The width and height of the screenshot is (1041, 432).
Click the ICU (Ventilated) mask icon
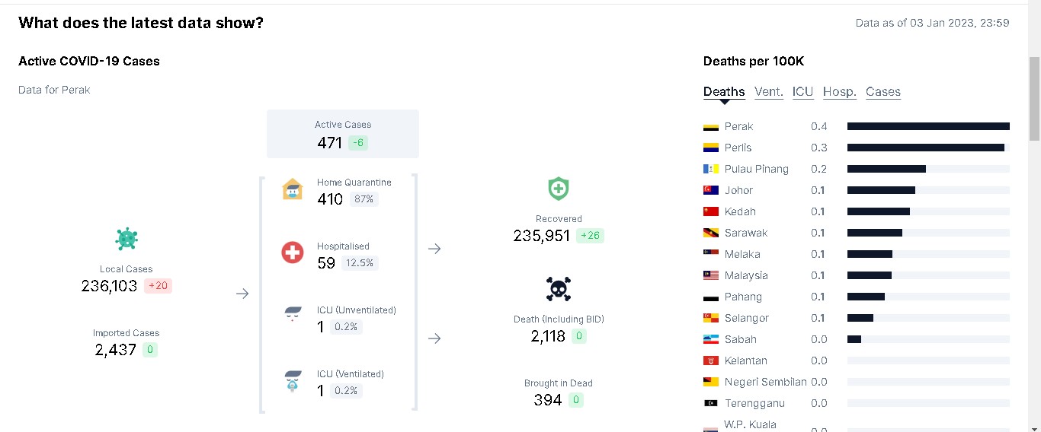tap(293, 380)
